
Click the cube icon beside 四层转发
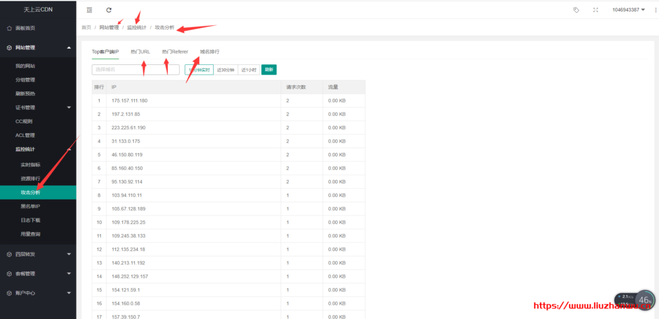tap(8, 254)
